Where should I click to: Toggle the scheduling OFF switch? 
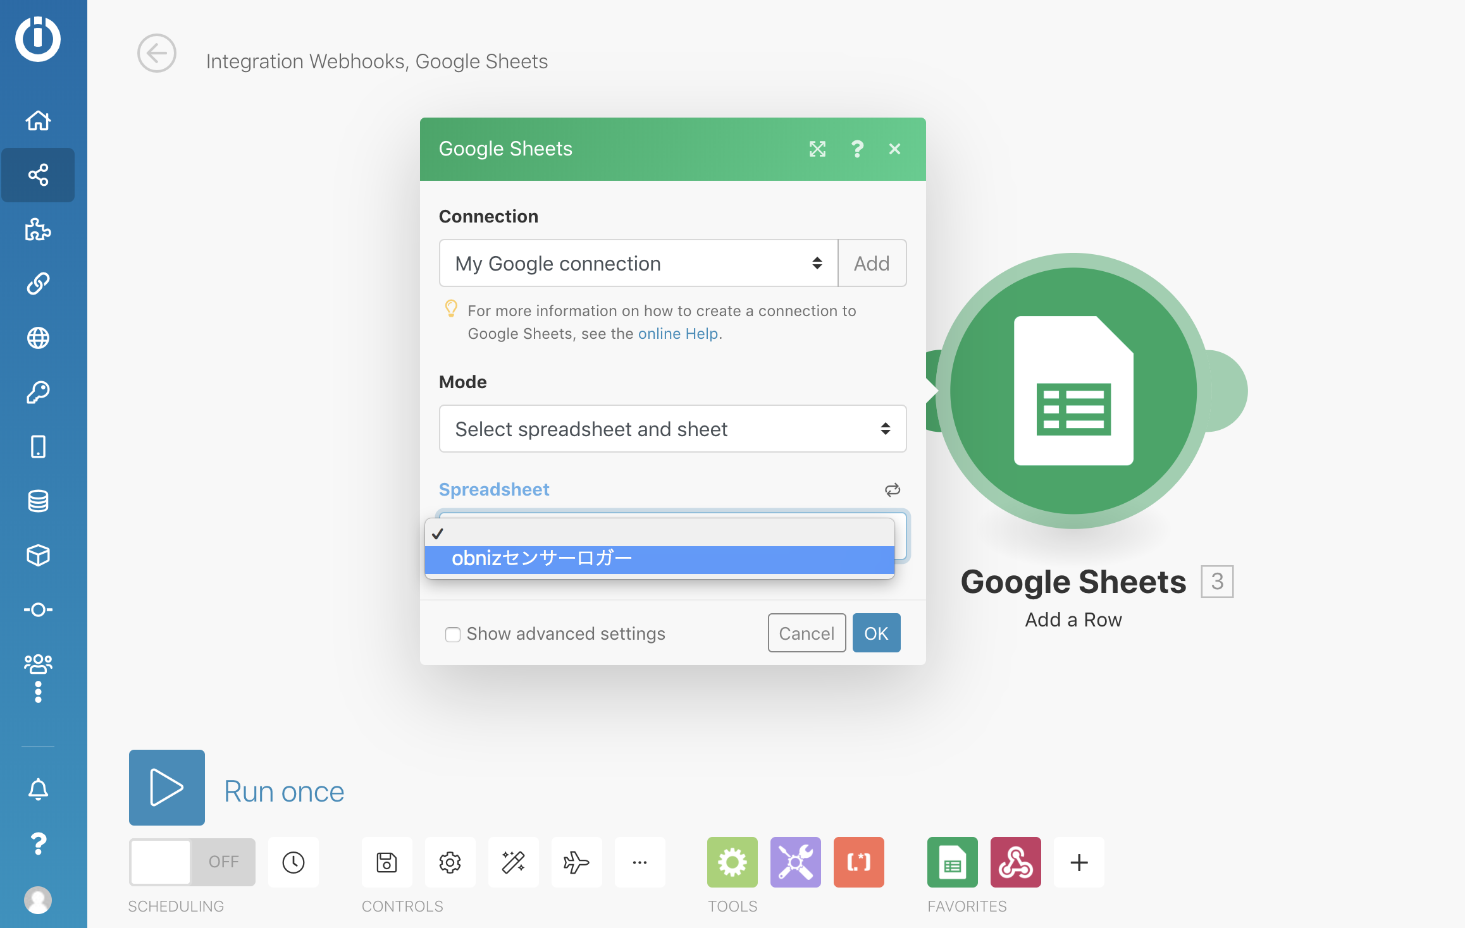point(192,862)
